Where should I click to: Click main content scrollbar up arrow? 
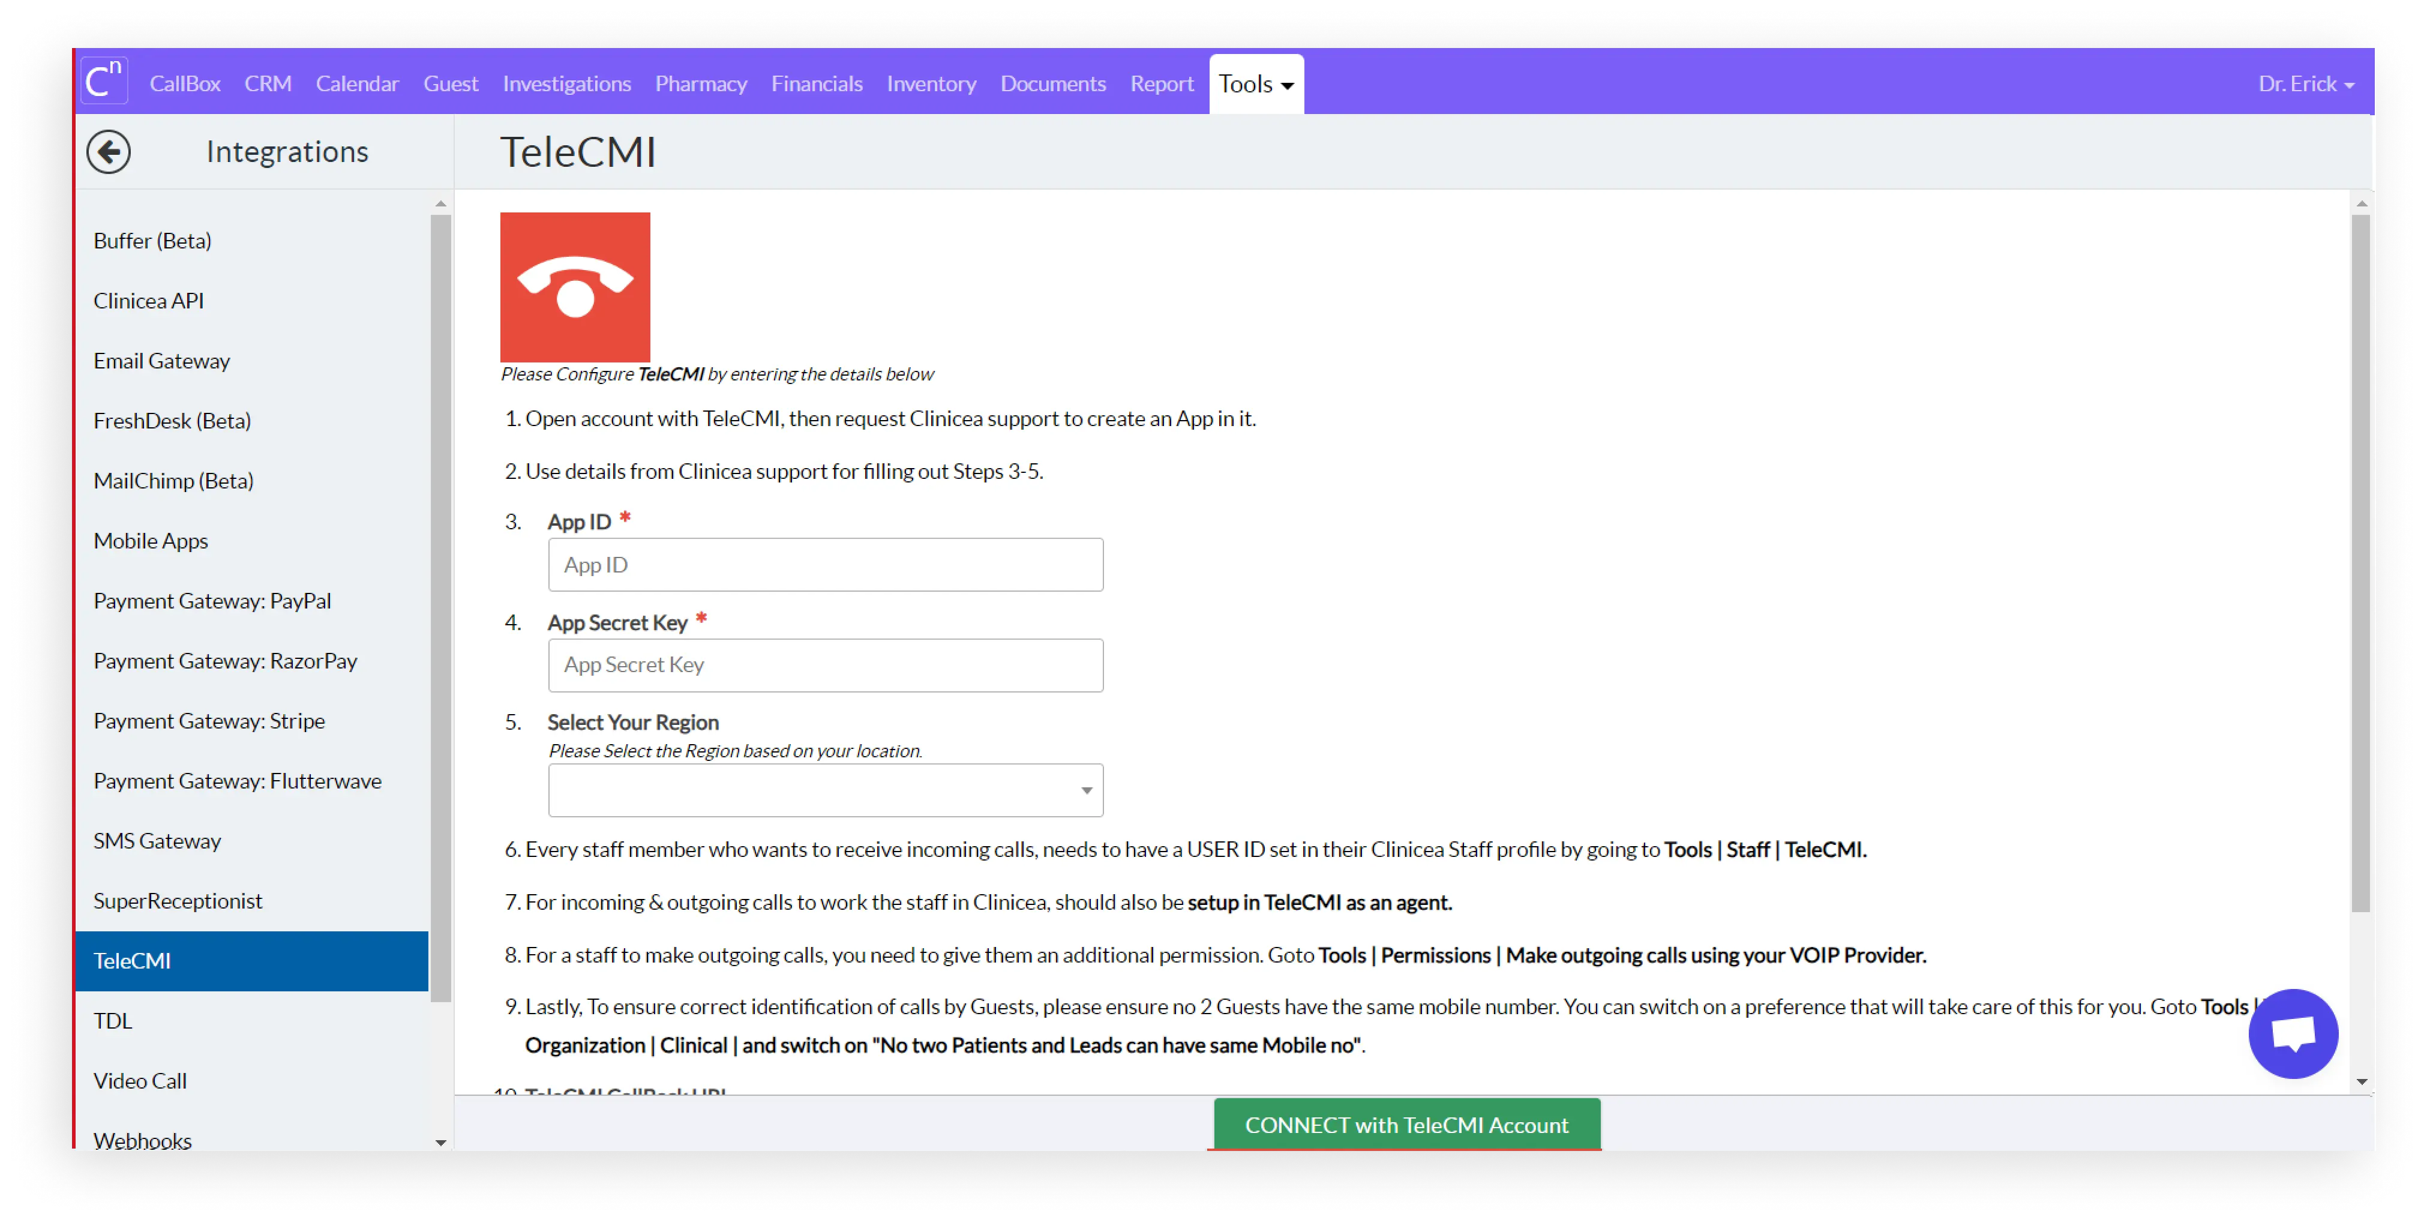(x=2361, y=203)
